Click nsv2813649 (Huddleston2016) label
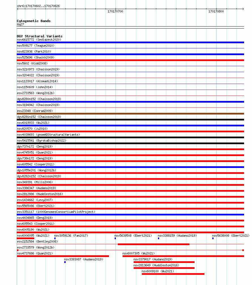The width and height of the screenshot is (252, 285). point(156,265)
